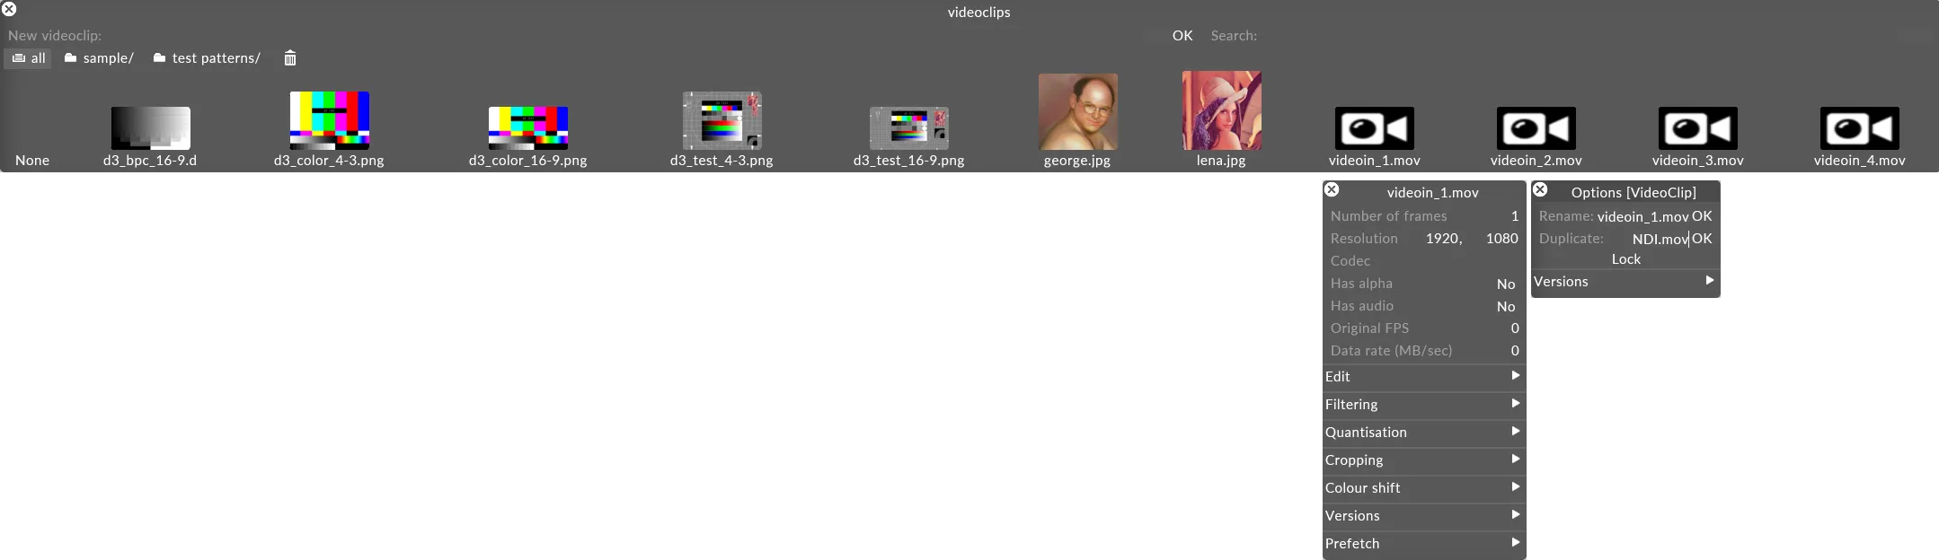This screenshot has width=1939, height=560.
Task: Select the d3_test_4-3.png thumbnail
Action: point(722,120)
